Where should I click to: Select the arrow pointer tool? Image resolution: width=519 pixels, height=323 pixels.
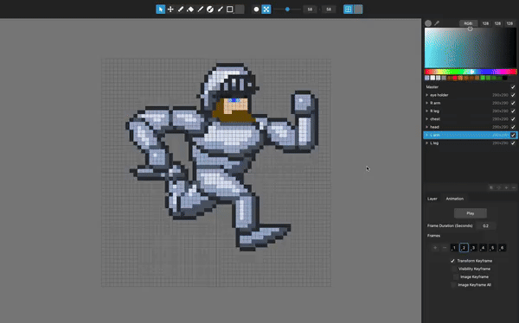(x=161, y=9)
